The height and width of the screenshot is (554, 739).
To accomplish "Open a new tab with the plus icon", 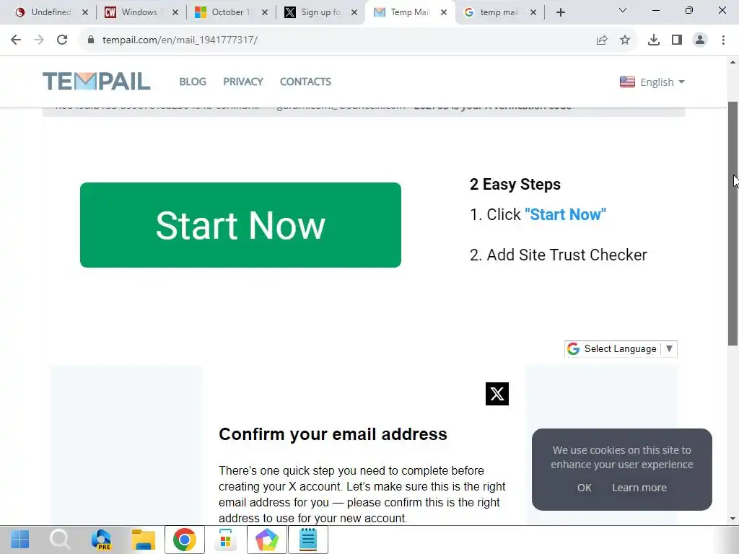I will [560, 12].
